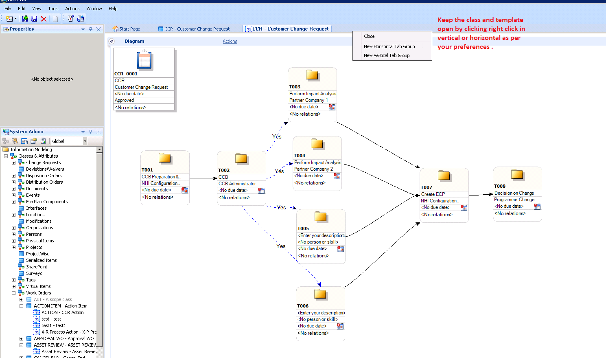The image size is (606, 358).
Task: Open the calendar icon on task T003
Action: point(332,107)
